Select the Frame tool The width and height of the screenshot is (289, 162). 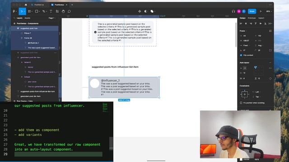pos(29,11)
